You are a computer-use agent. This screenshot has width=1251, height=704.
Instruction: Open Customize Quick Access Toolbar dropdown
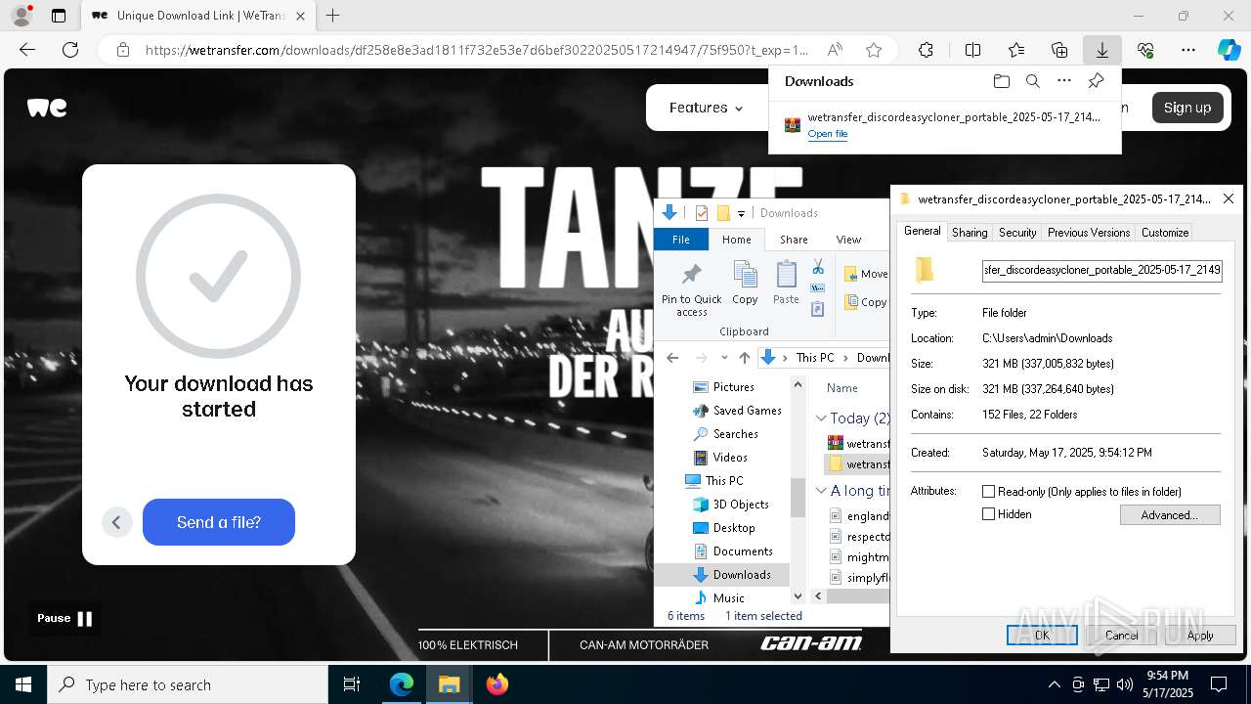[x=741, y=213]
